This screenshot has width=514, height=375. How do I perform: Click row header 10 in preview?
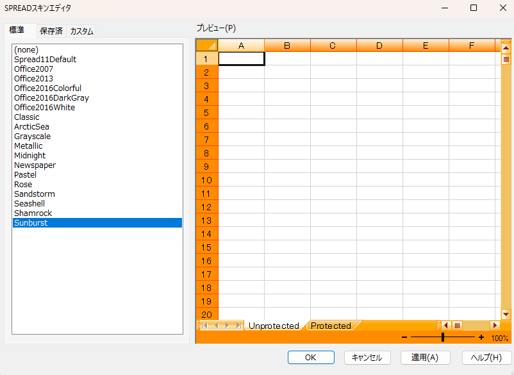point(207,180)
